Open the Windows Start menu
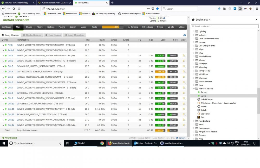The width and height of the screenshot is (260, 168). coord(4,143)
